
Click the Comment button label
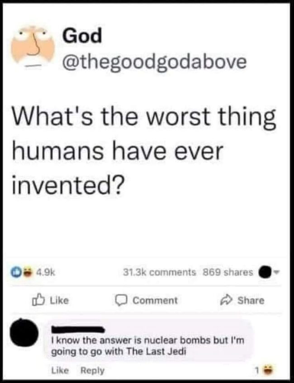point(155,301)
